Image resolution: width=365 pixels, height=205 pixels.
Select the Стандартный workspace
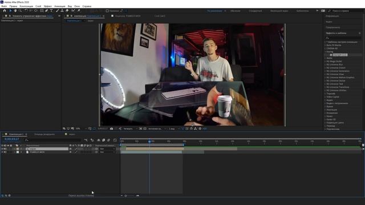[x=255, y=11]
